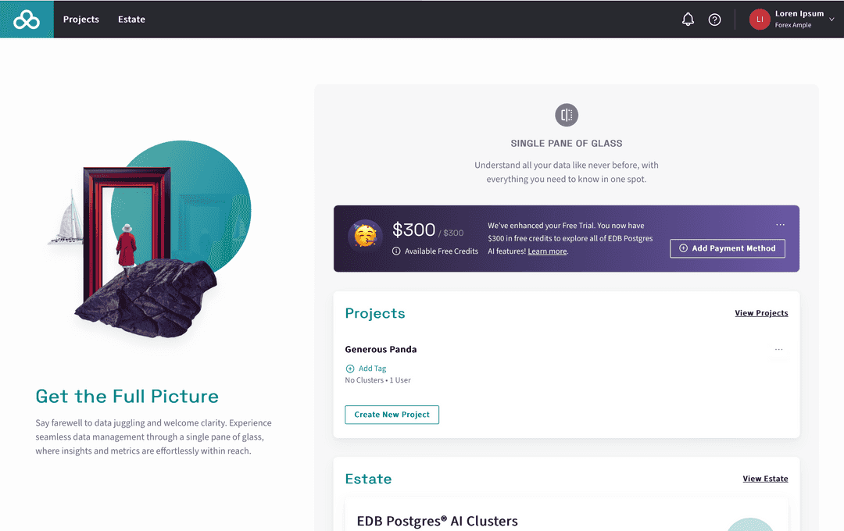Viewport: 844px width, 531px height.
Task: Open the free trial banner options menu
Action: [x=780, y=225]
